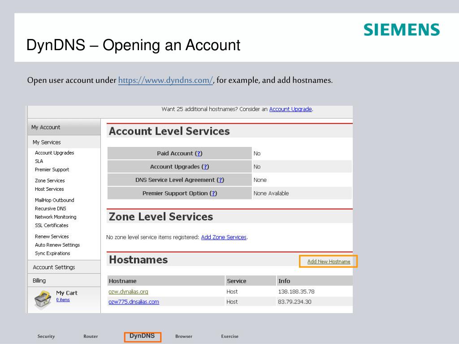459x344 pixels.
Task: Open help for Premier Support Option
Action: point(214,193)
